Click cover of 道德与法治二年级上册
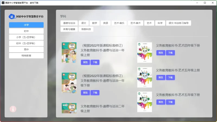The width and height of the screenshot is (217, 122). pos(69,108)
